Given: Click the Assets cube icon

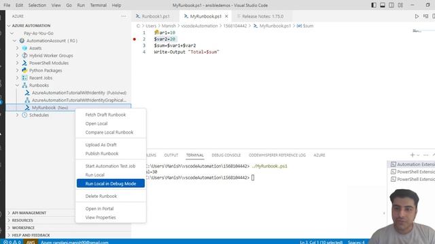Looking at the screenshot, I should [24, 48].
